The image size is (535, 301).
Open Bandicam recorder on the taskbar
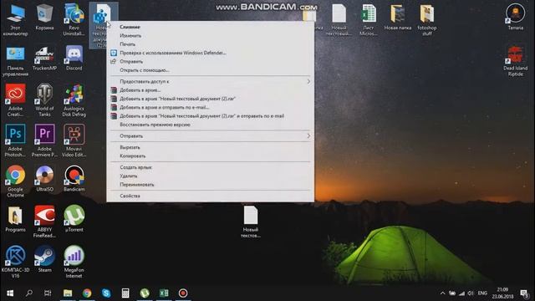point(183,293)
